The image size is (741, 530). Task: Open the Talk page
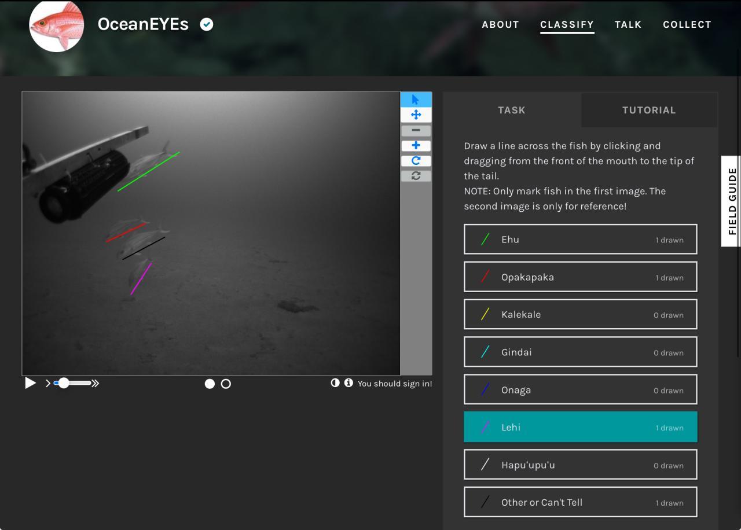coord(628,24)
